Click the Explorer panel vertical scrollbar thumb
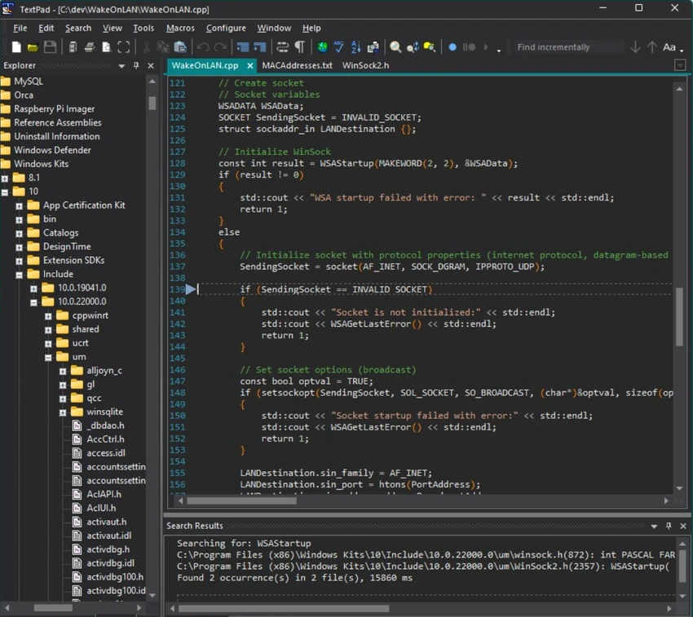The height and width of the screenshot is (617, 693). click(x=152, y=103)
